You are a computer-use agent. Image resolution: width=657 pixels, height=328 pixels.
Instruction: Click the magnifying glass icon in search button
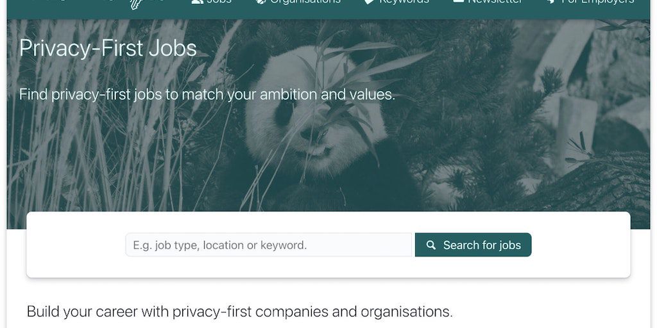tap(431, 245)
